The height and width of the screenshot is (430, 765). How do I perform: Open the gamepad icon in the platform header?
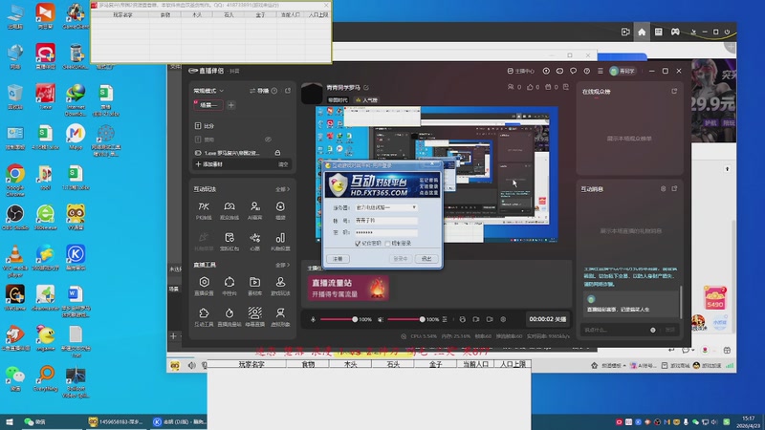coord(675,32)
